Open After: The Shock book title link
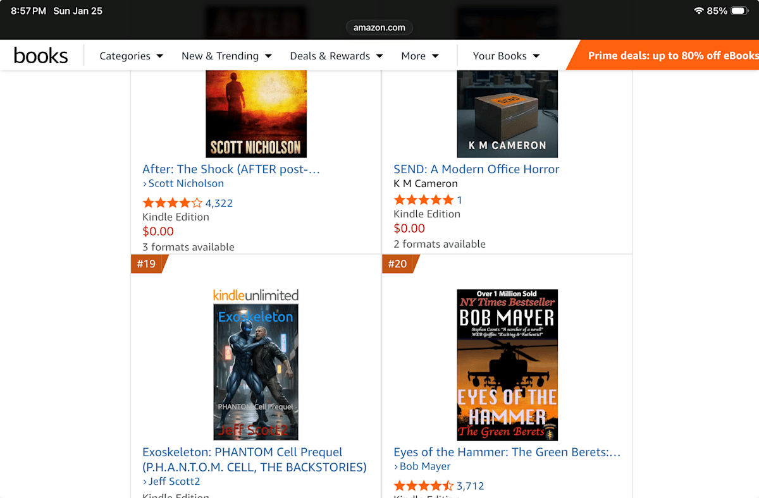759x498 pixels. pyautogui.click(x=231, y=169)
